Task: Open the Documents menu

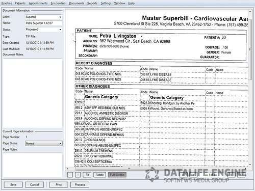Action: point(76,3)
